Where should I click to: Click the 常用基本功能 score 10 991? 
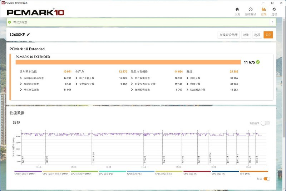(67, 71)
